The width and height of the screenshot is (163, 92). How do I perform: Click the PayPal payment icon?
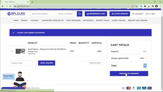134,88
